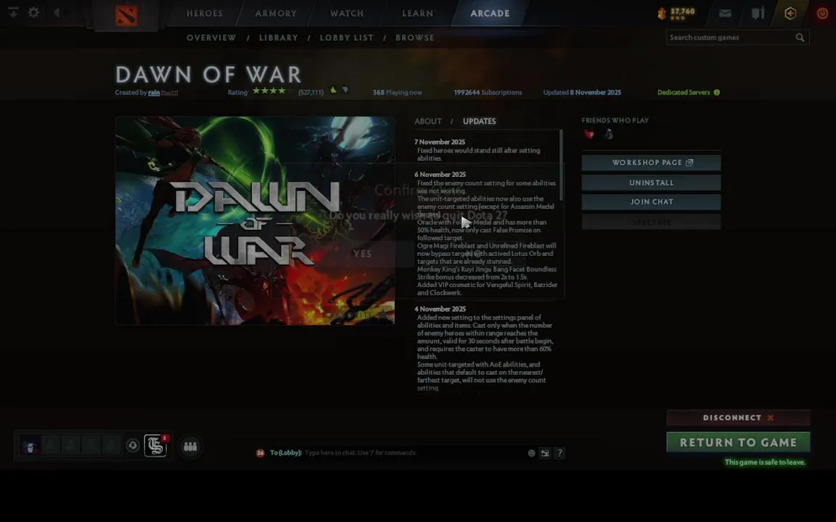This screenshot has height=522, width=836.
Task: Click the search magnifier icon
Action: 800,37
